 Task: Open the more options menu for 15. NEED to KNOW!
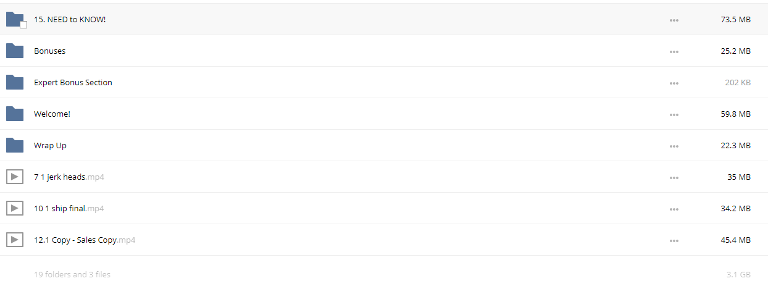(x=674, y=20)
